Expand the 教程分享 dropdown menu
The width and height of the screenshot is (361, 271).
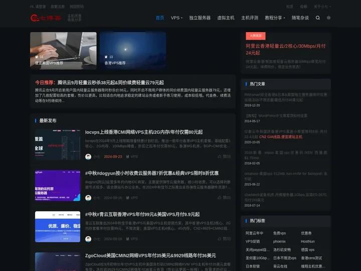pos(275,18)
